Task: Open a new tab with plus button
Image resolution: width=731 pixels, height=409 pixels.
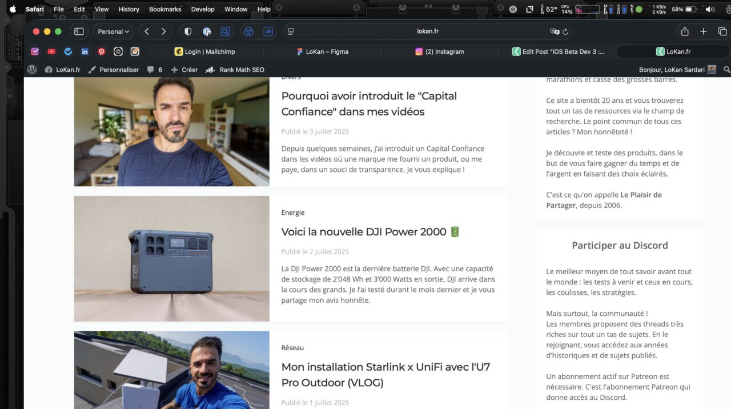Action: (704, 31)
